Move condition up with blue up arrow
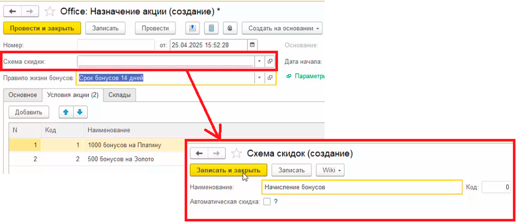 65,112
